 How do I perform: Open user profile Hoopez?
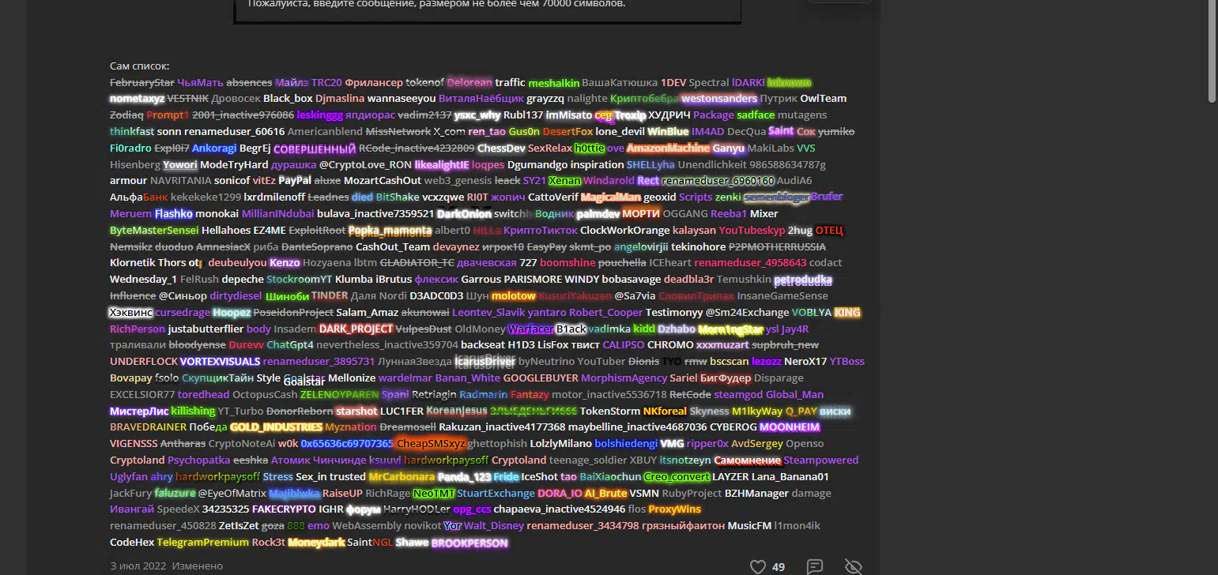coord(231,313)
